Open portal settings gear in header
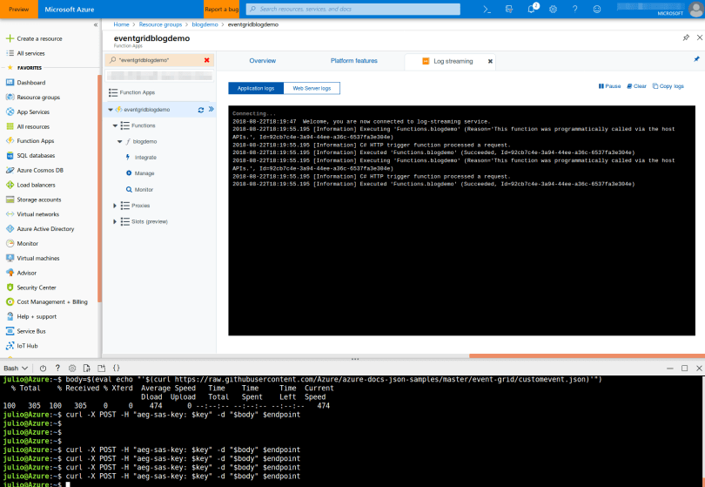Viewport: 705px width, 487px height. (553, 9)
